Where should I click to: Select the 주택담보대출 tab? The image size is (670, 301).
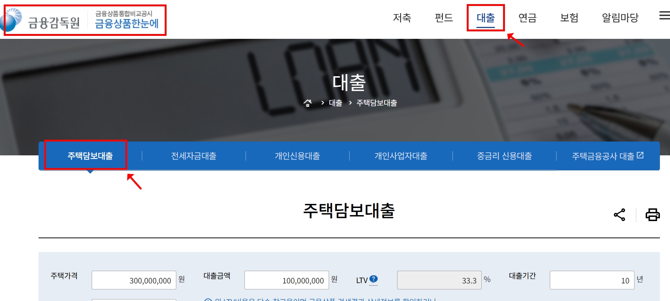click(x=90, y=156)
